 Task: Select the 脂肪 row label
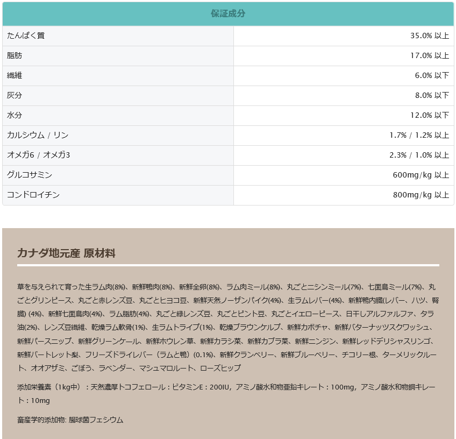pos(15,56)
